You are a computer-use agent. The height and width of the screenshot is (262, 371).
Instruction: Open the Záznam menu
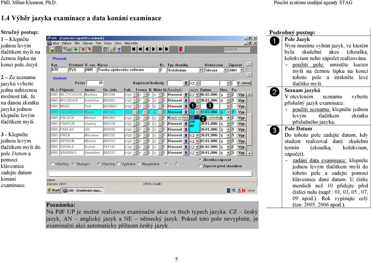coord(88,43)
